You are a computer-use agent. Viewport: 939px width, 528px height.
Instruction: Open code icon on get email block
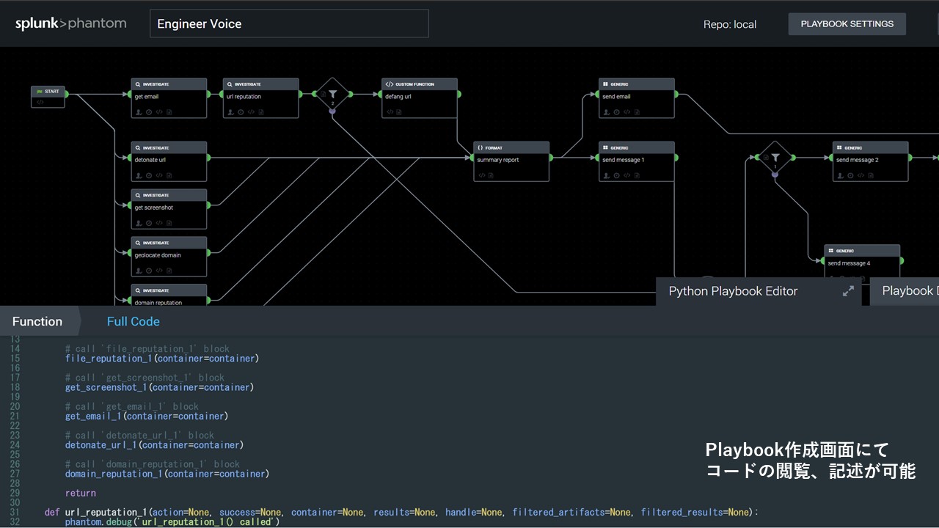click(158, 112)
